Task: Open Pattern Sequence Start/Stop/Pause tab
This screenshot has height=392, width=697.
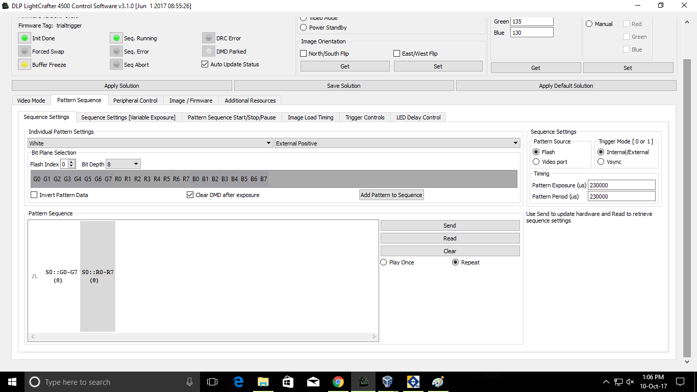Action: 232,117
